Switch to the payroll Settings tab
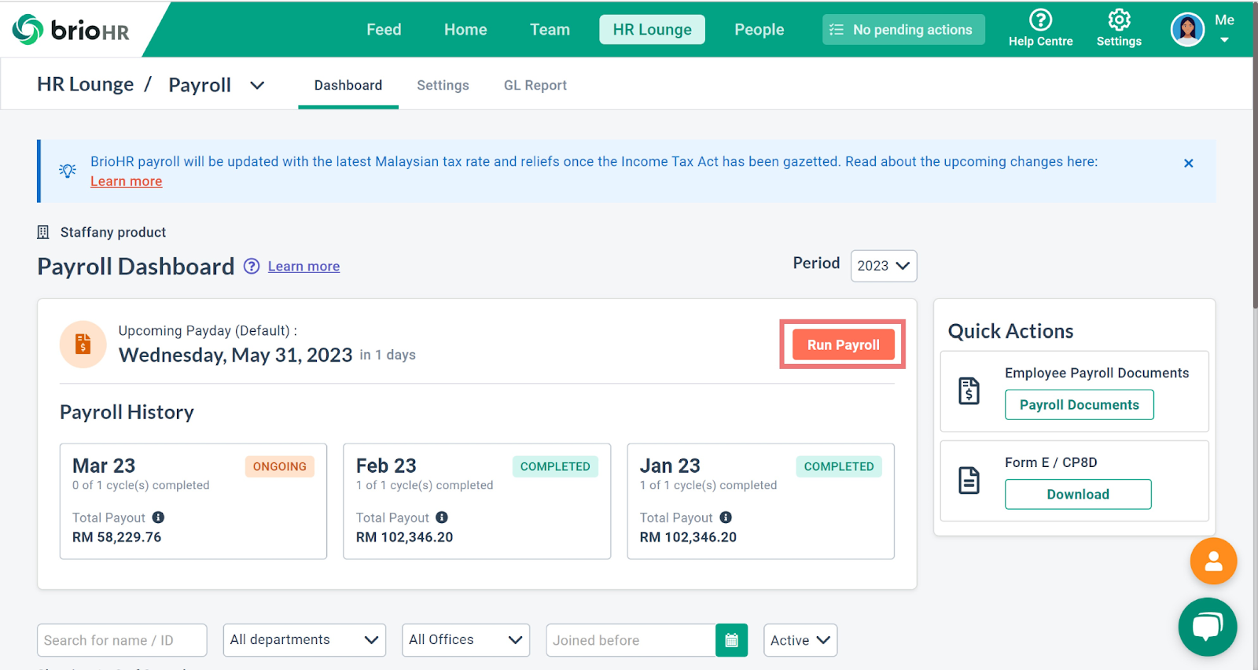Image resolution: width=1258 pixels, height=670 pixels. coord(443,85)
